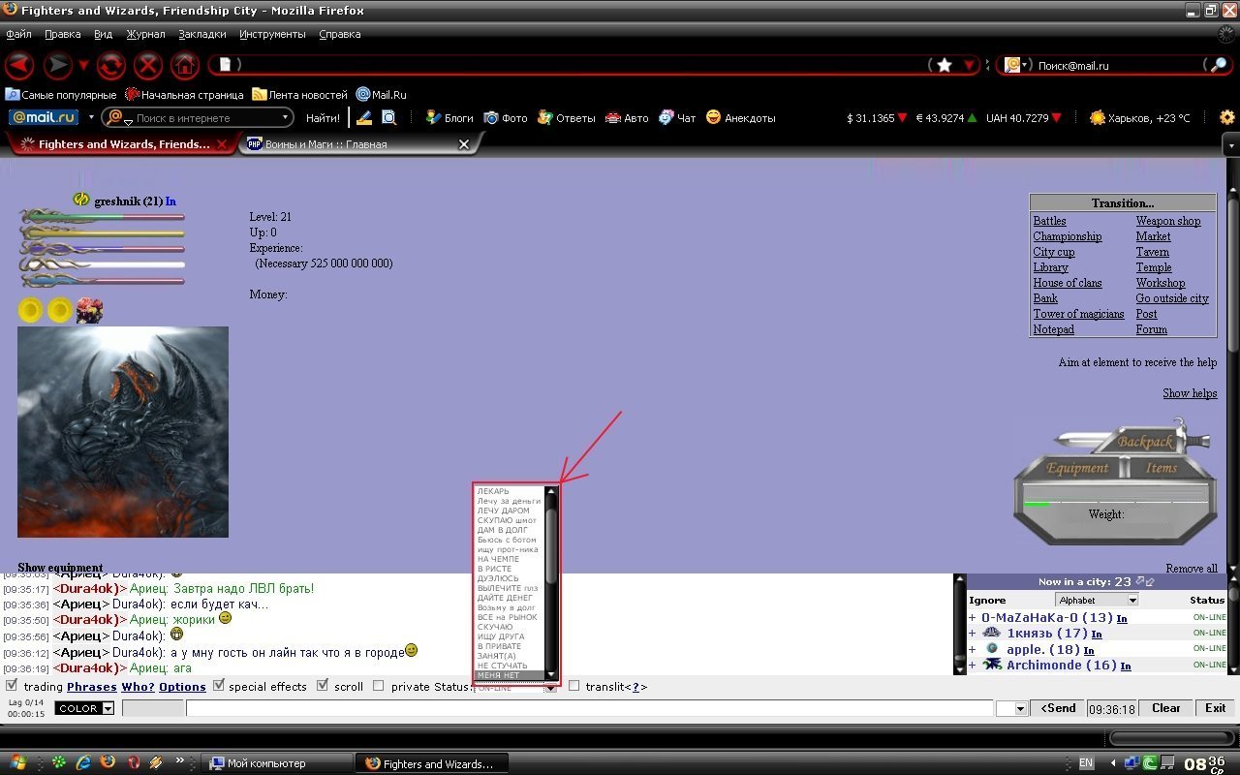Click the second arrow icon after city count
The image size is (1240, 775).
click(1151, 581)
